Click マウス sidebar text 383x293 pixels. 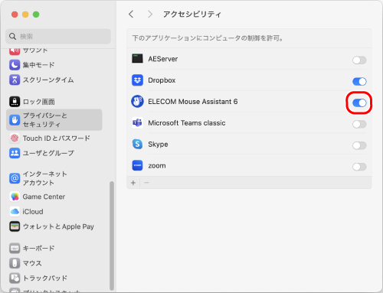pos(32,263)
